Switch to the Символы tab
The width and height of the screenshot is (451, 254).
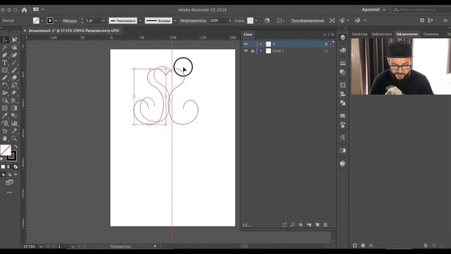click(431, 34)
